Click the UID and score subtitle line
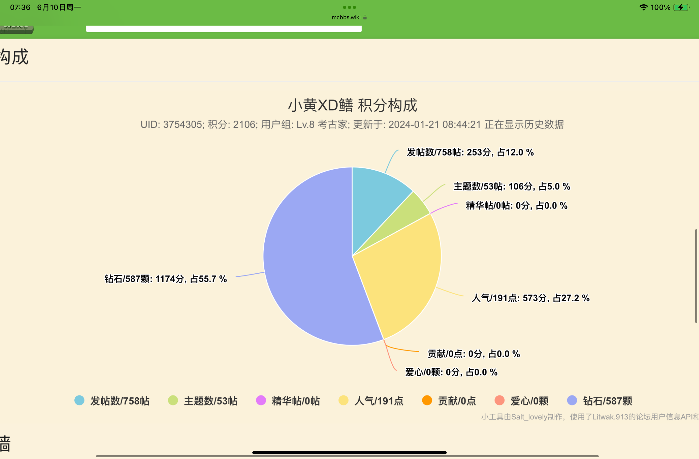Image resolution: width=699 pixels, height=459 pixels. click(352, 125)
